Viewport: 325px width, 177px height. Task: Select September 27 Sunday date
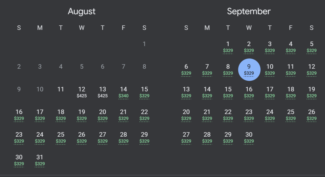click(x=186, y=138)
